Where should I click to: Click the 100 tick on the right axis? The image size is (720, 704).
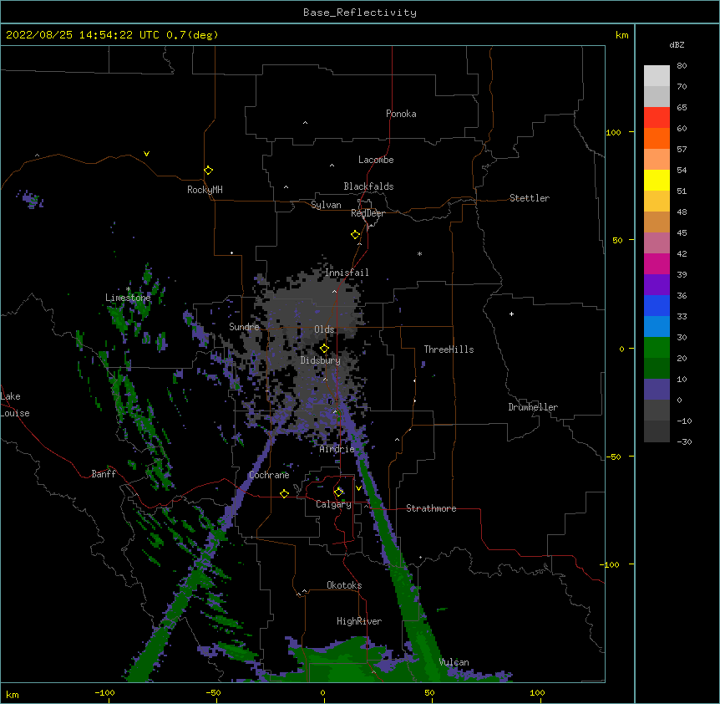pyautogui.click(x=613, y=132)
